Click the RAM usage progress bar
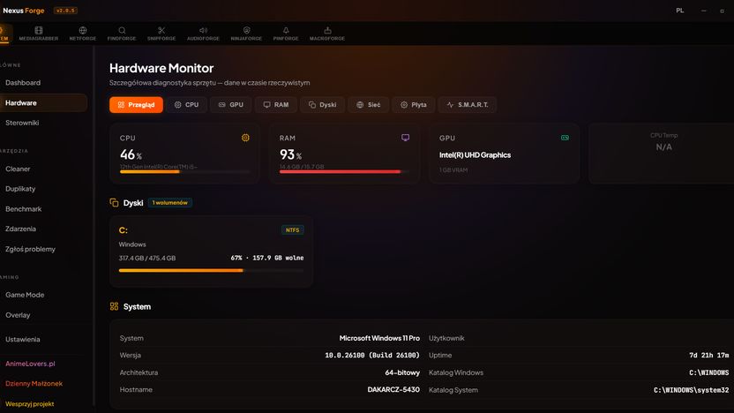 point(344,172)
